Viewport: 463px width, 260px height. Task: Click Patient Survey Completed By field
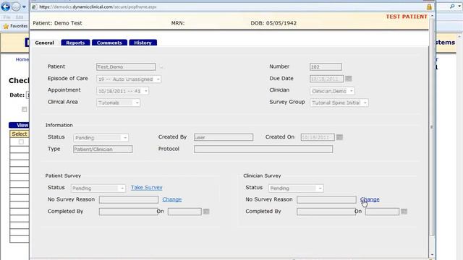pyautogui.click(x=129, y=212)
